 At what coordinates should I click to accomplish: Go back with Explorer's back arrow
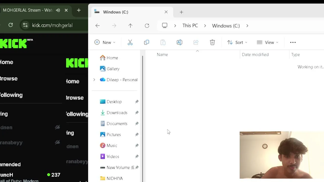pyautogui.click(x=97, y=26)
